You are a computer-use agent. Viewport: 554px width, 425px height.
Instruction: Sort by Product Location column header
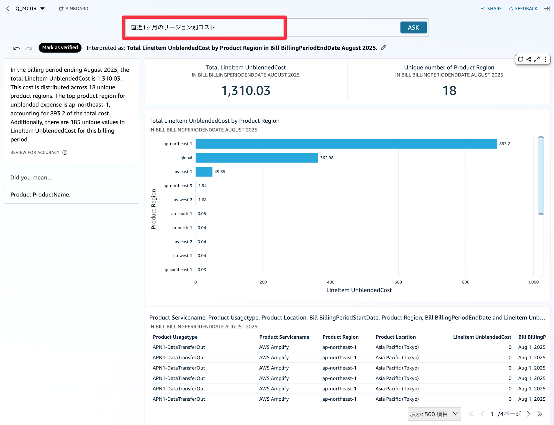click(x=396, y=337)
